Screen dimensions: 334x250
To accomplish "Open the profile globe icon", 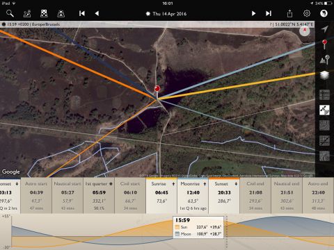I will tap(324, 13).
